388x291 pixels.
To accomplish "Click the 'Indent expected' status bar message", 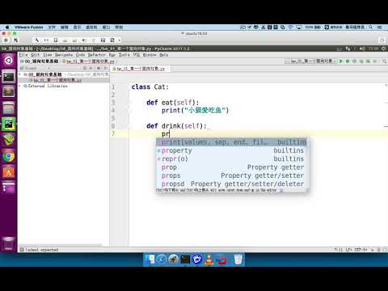I will (42, 250).
